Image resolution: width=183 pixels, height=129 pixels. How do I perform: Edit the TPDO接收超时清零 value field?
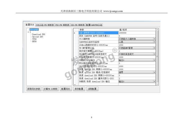pyautogui.click(x=137, y=63)
